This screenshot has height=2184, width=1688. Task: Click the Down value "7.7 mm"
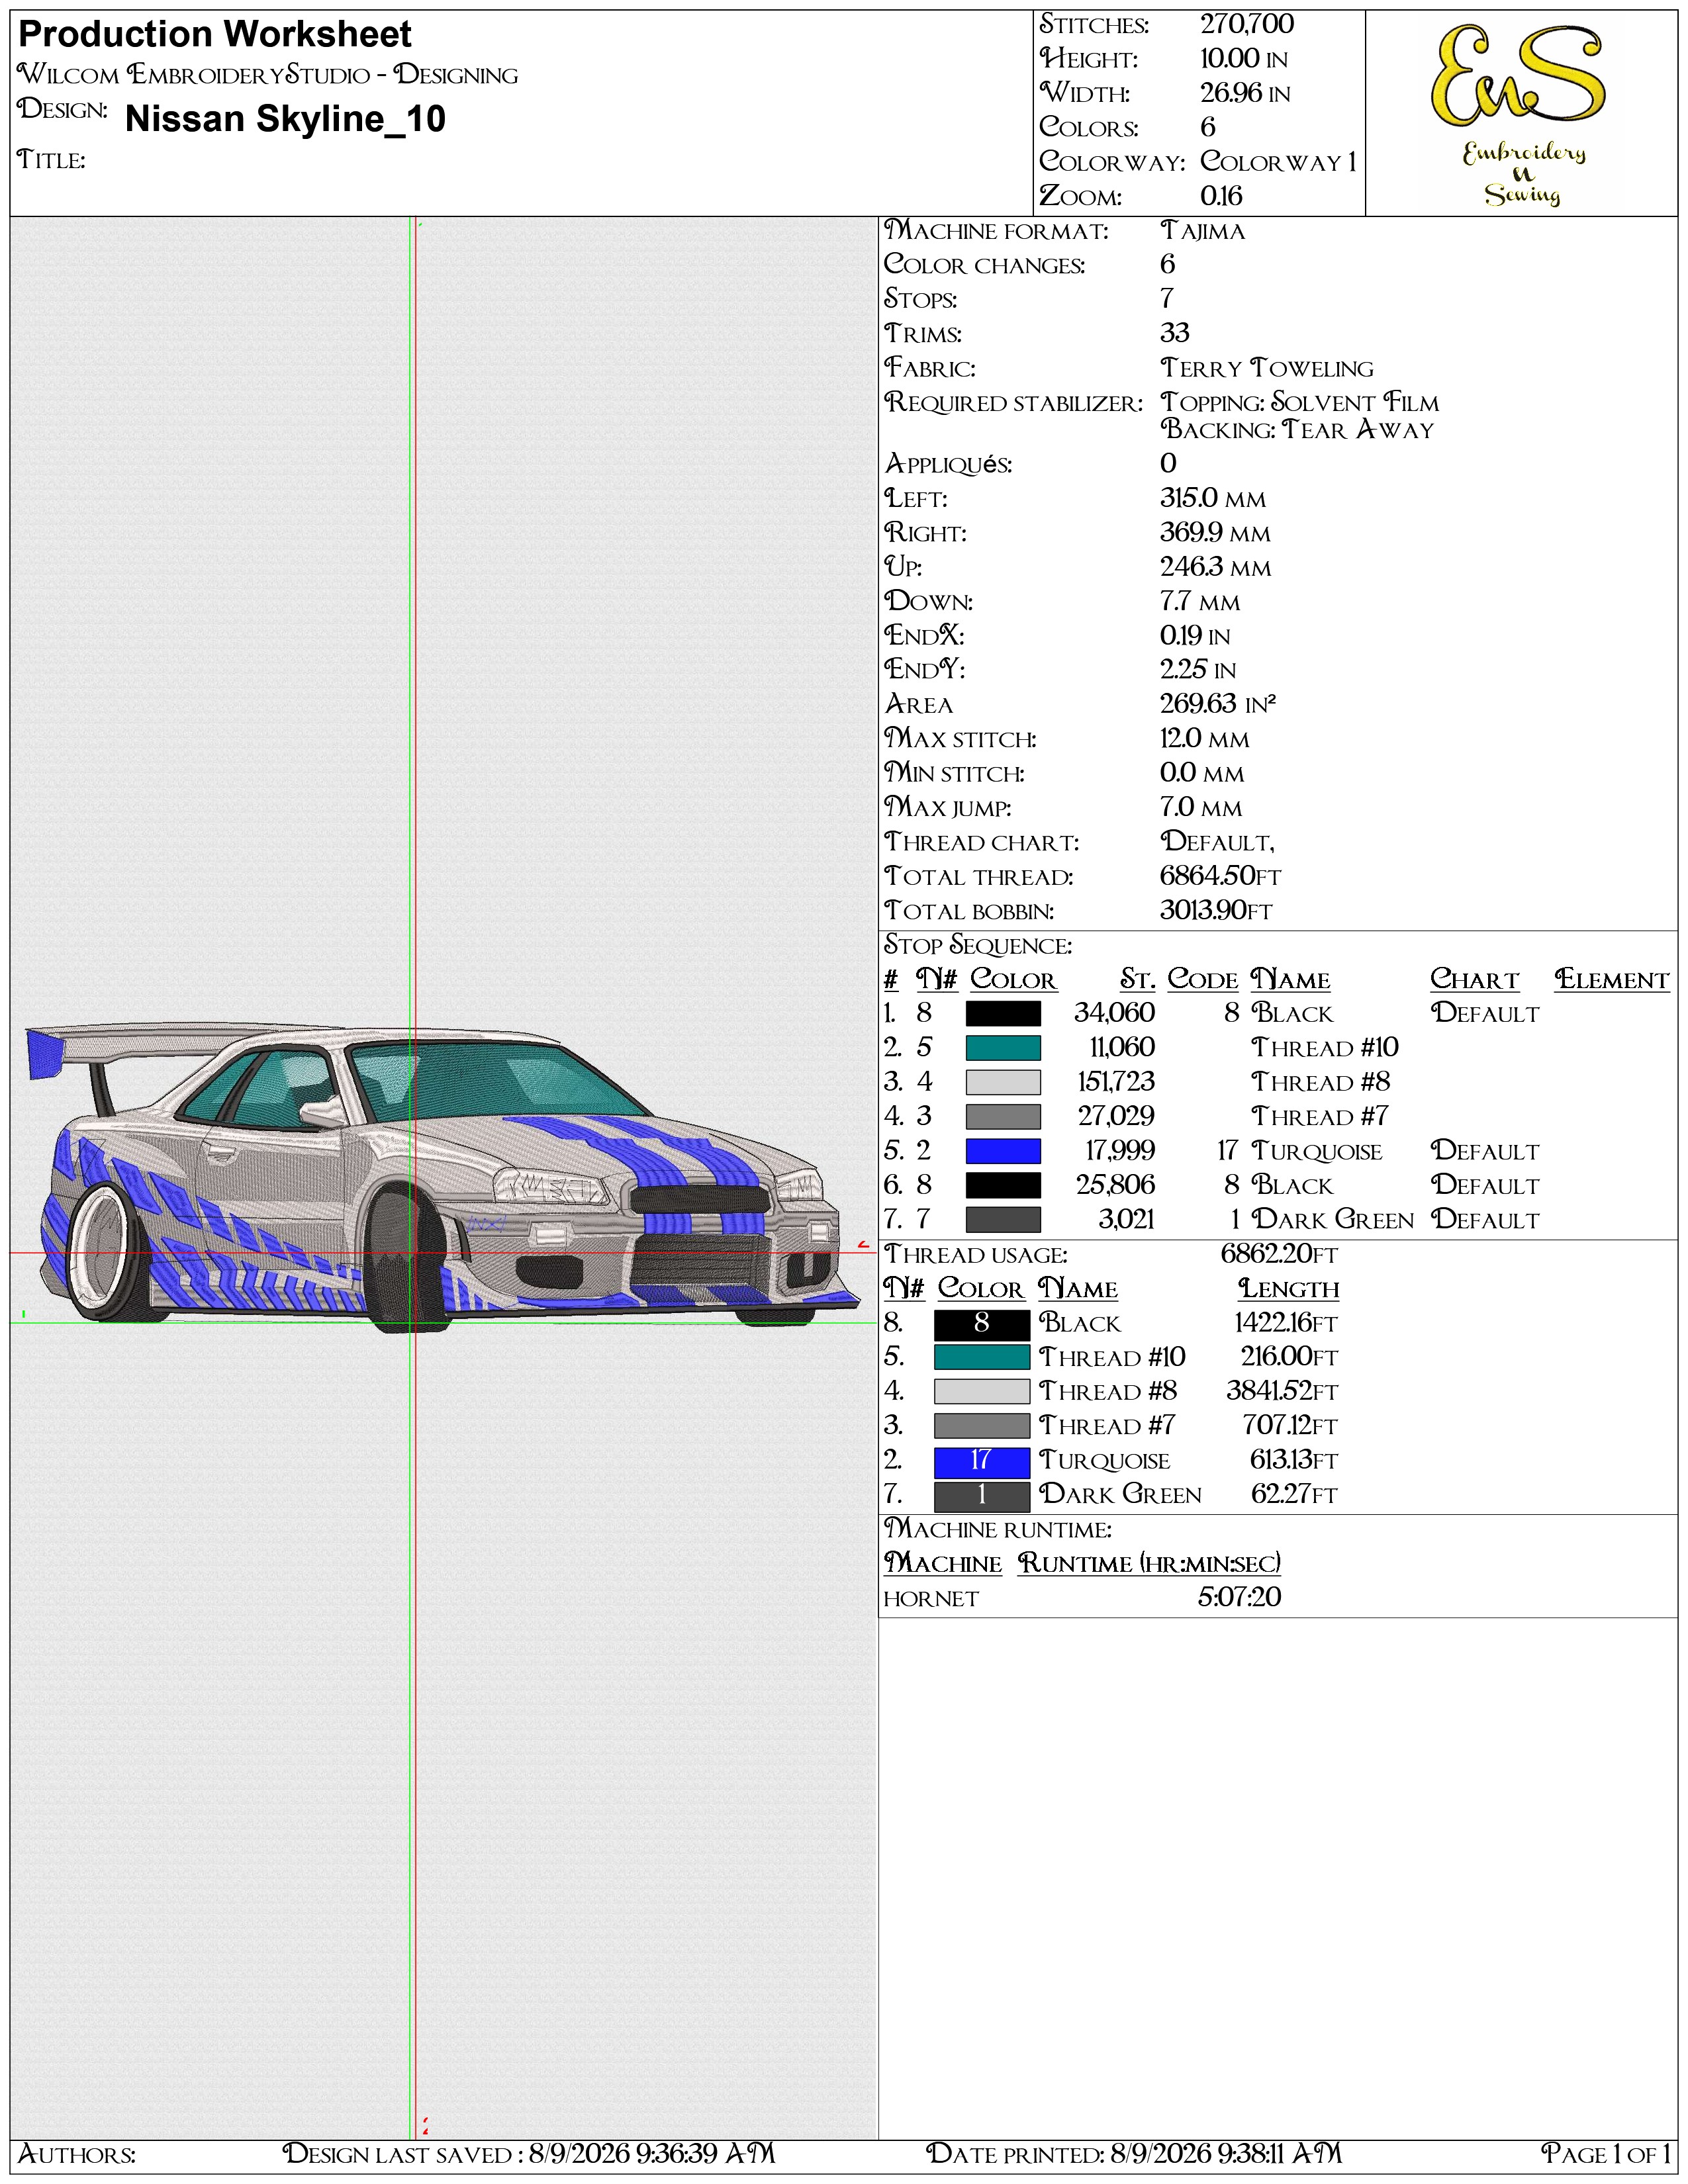point(1200,602)
